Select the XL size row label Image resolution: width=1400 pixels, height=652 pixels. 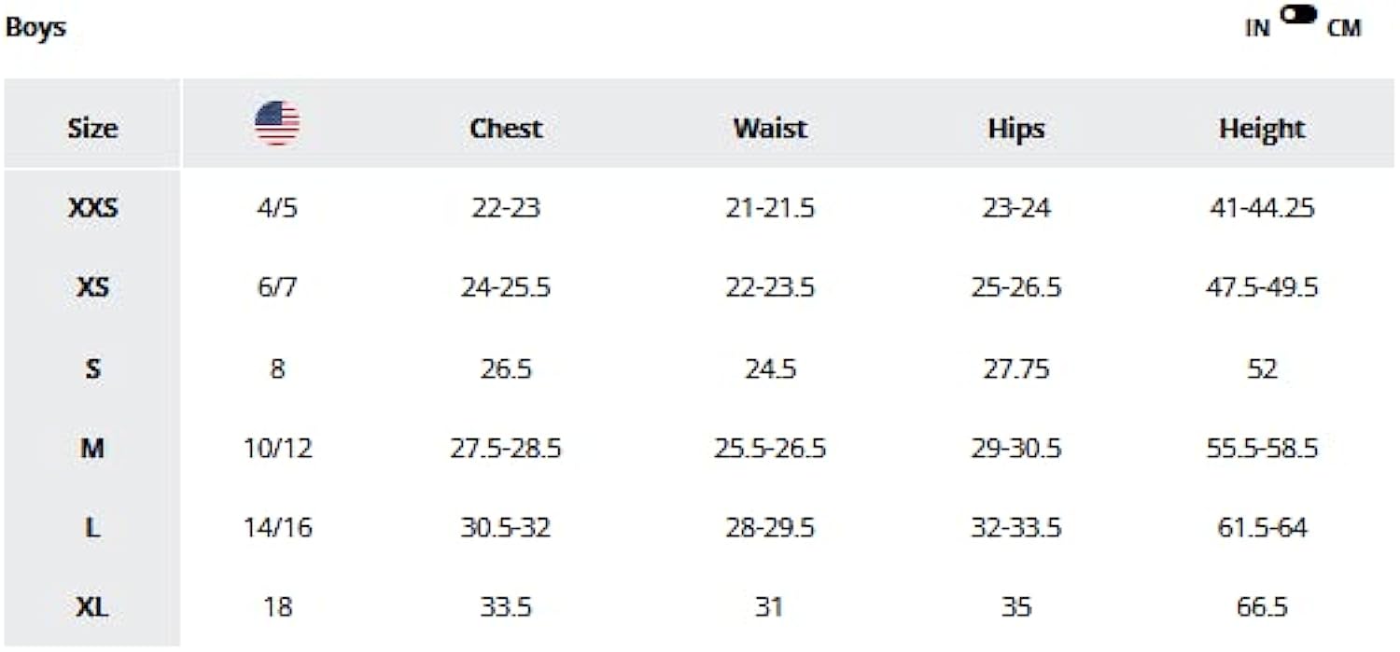[92, 608]
